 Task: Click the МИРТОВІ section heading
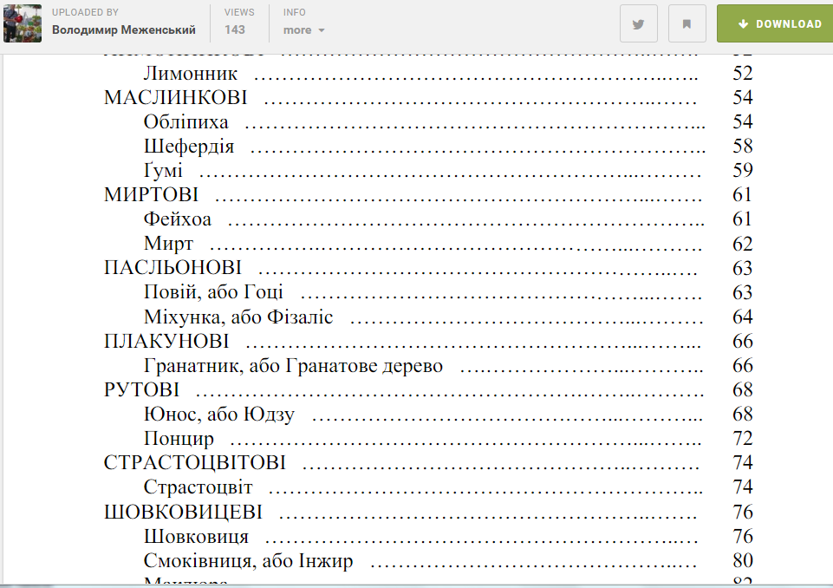coord(151,194)
